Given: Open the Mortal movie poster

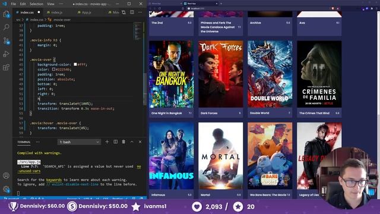Looking at the screenshot, I should (220, 156).
